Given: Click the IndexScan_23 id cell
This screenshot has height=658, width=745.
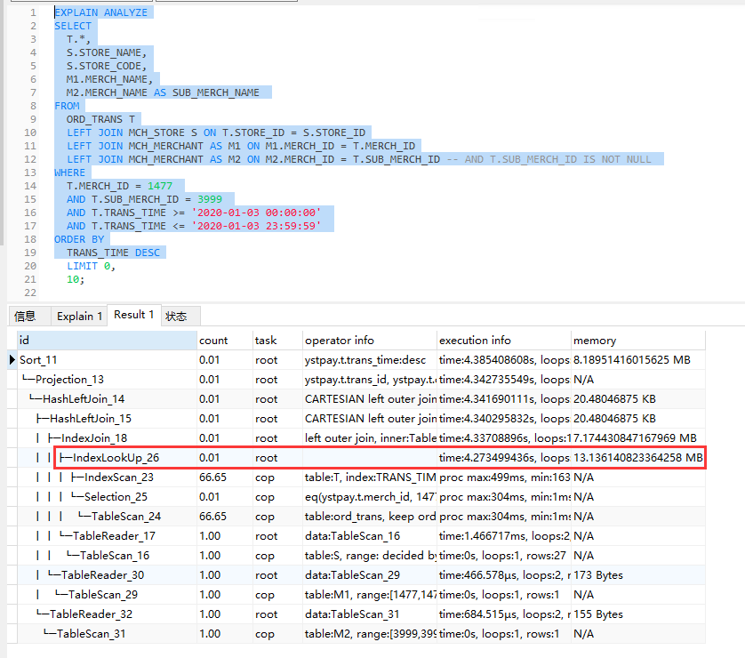Looking at the screenshot, I should tap(118, 477).
